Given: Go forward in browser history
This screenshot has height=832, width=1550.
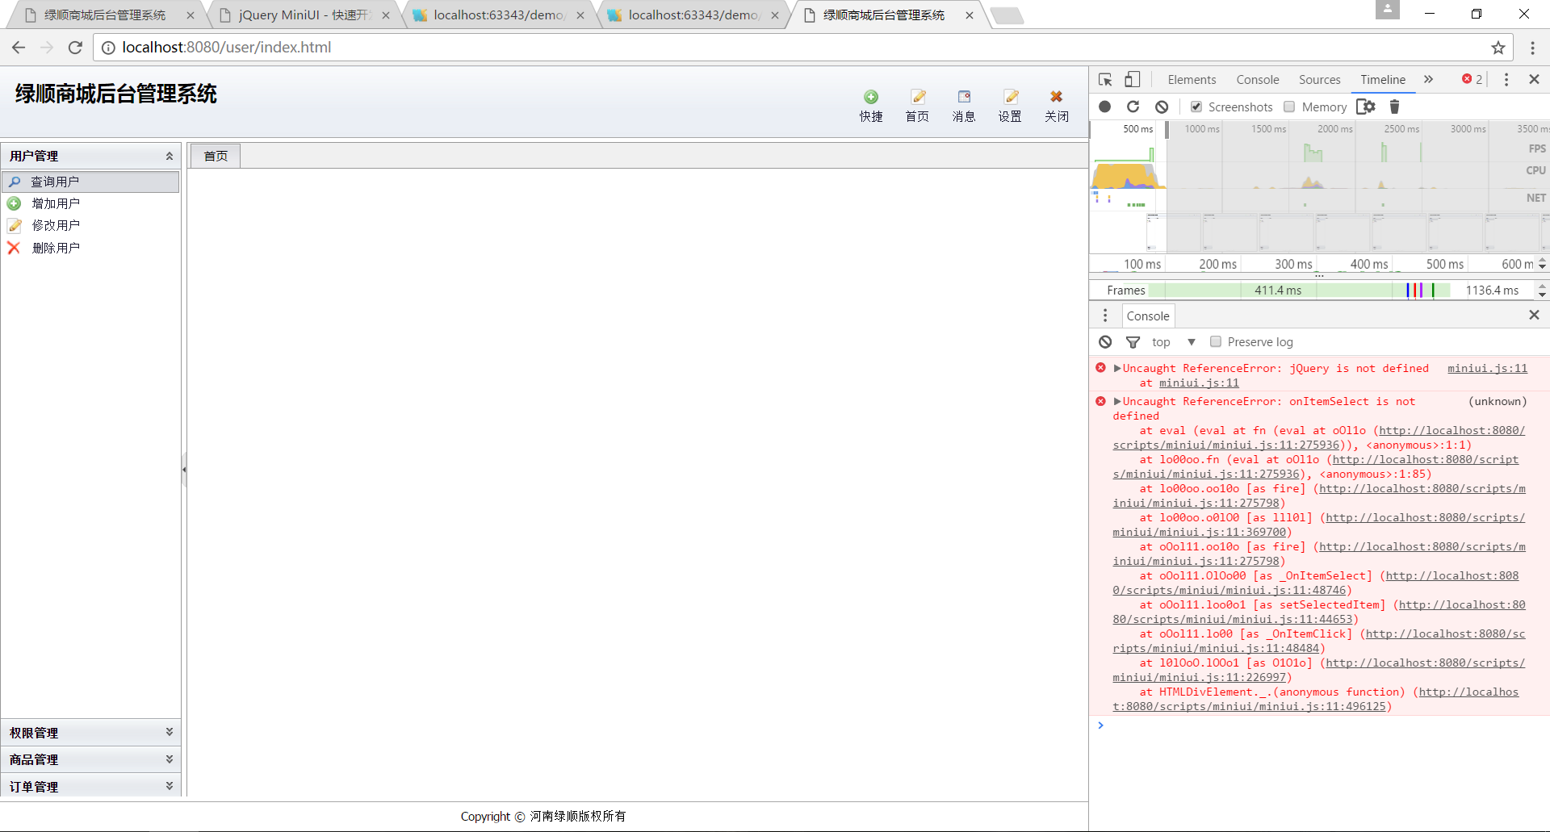Looking at the screenshot, I should click(x=47, y=48).
